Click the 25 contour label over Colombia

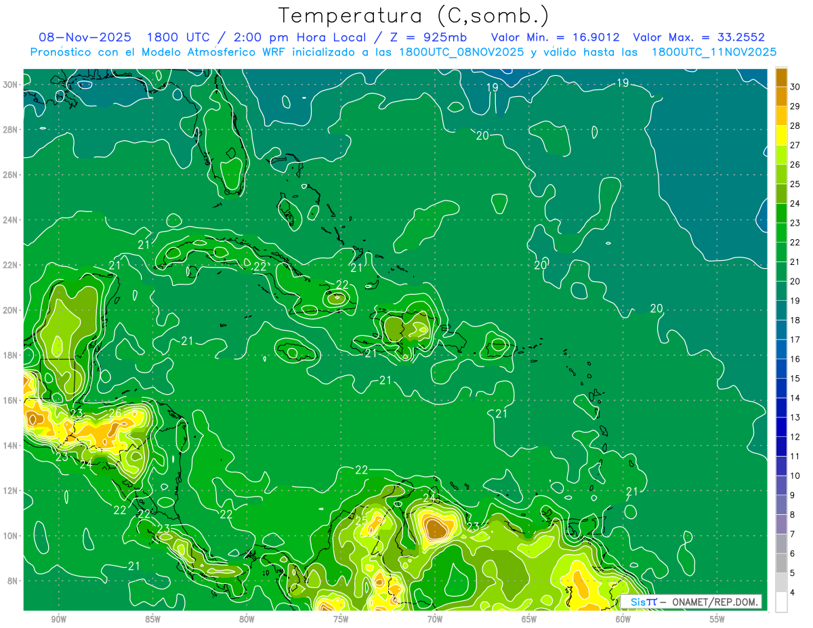(x=361, y=521)
